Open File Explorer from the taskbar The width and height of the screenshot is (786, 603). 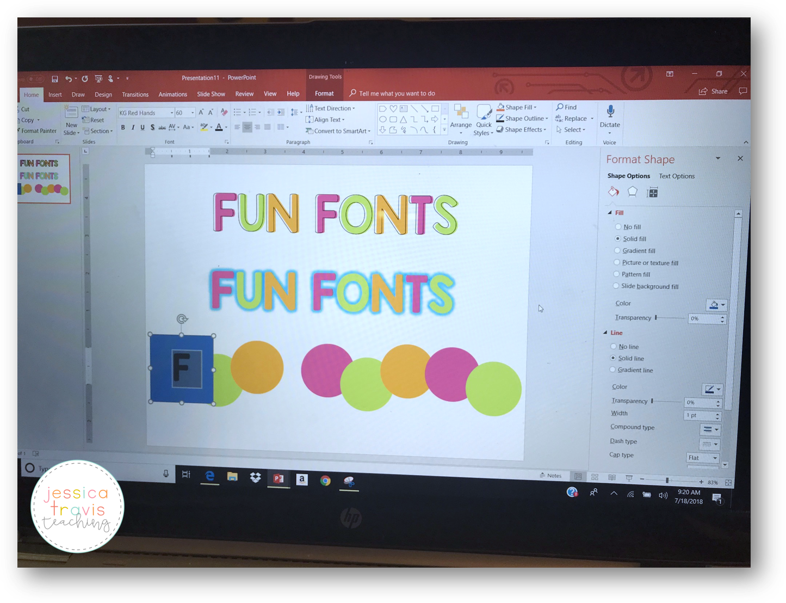(232, 477)
